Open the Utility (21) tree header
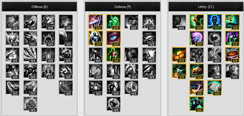 tap(206, 7)
